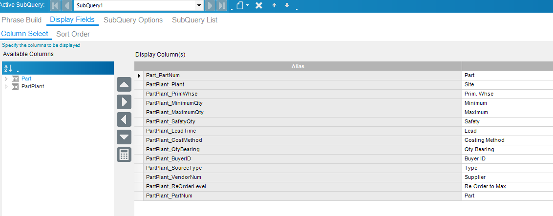Go to the last subquery

click(221, 6)
